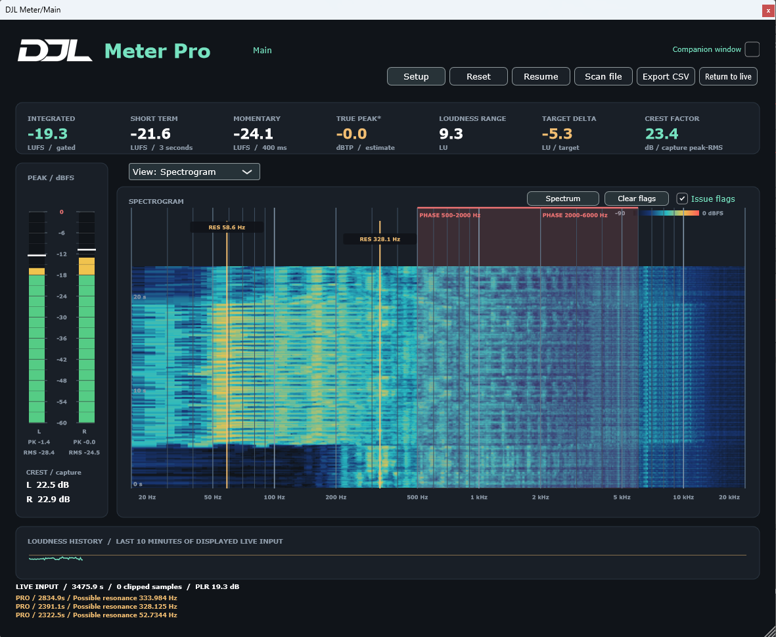Open the Setup panel

pyautogui.click(x=416, y=76)
